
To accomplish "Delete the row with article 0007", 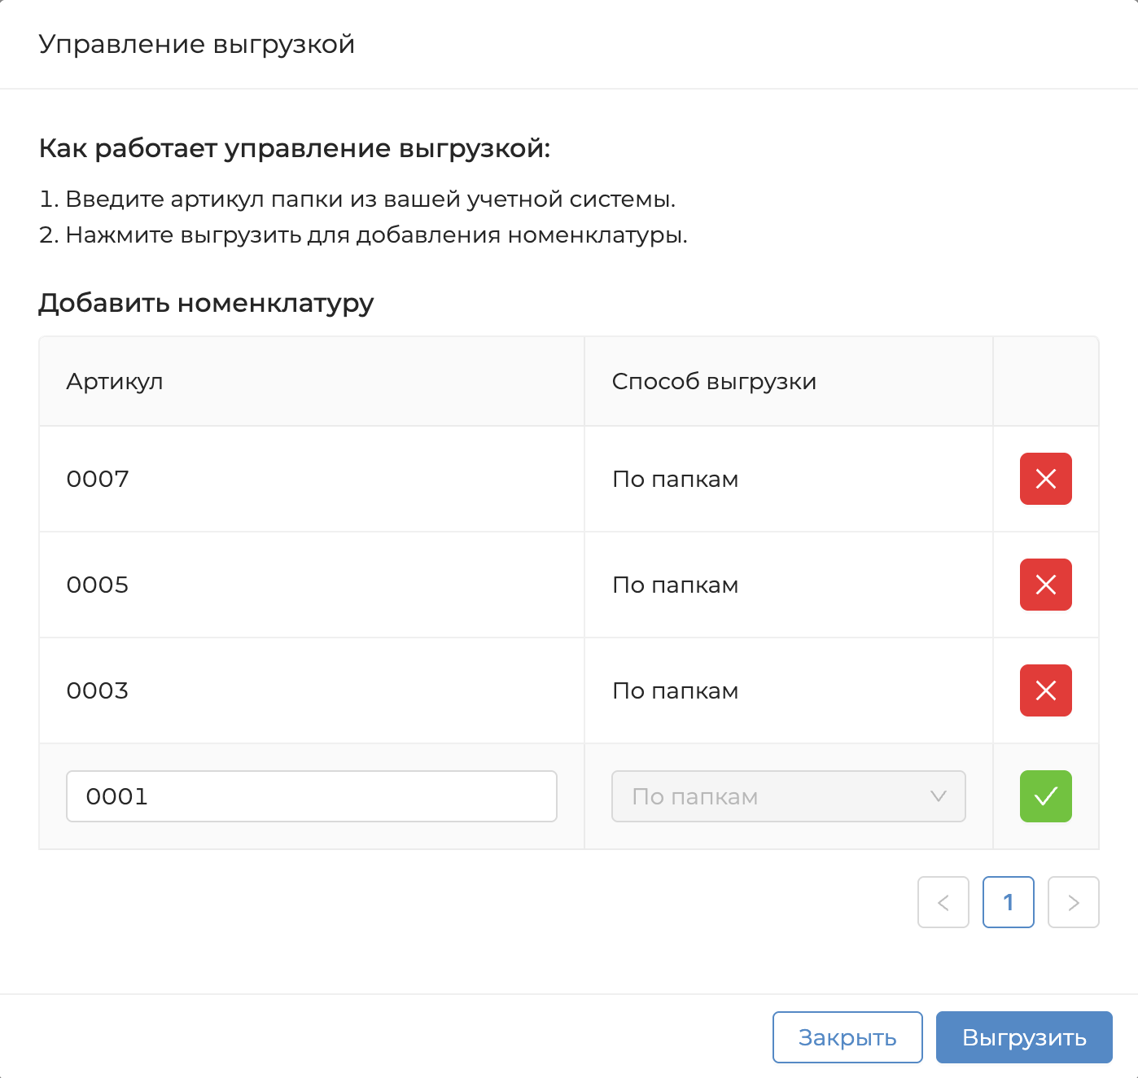I will pos(1045,479).
